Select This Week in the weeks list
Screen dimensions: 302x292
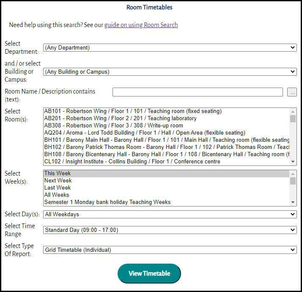[58, 174]
